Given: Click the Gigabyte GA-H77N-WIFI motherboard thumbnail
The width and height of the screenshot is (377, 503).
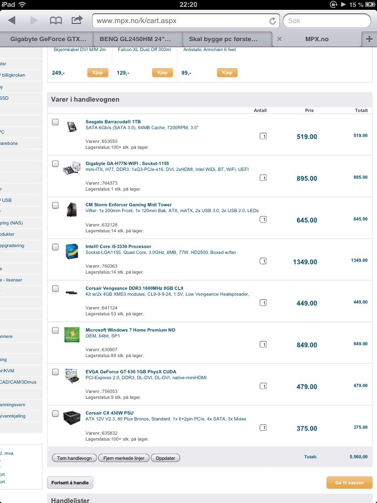Looking at the screenshot, I should (x=72, y=168).
